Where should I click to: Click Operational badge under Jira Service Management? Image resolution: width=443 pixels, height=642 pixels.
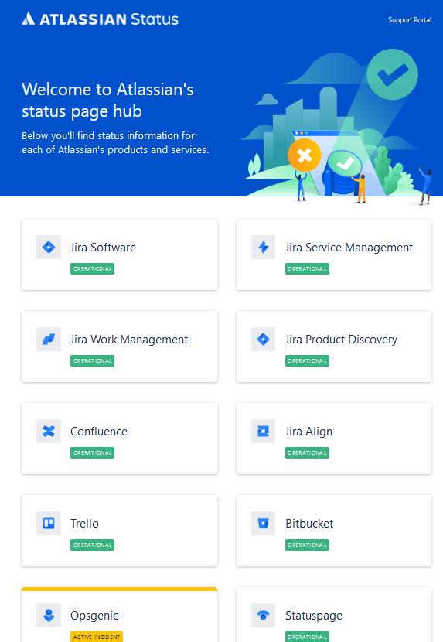[307, 268]
